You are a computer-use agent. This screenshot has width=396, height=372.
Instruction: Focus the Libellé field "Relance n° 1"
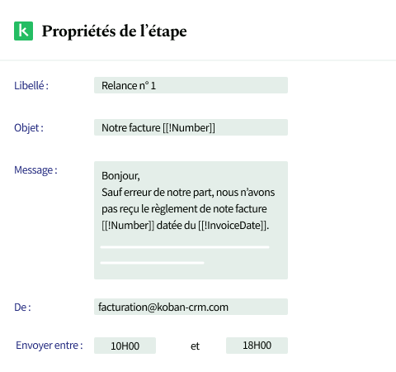point(191,85)
